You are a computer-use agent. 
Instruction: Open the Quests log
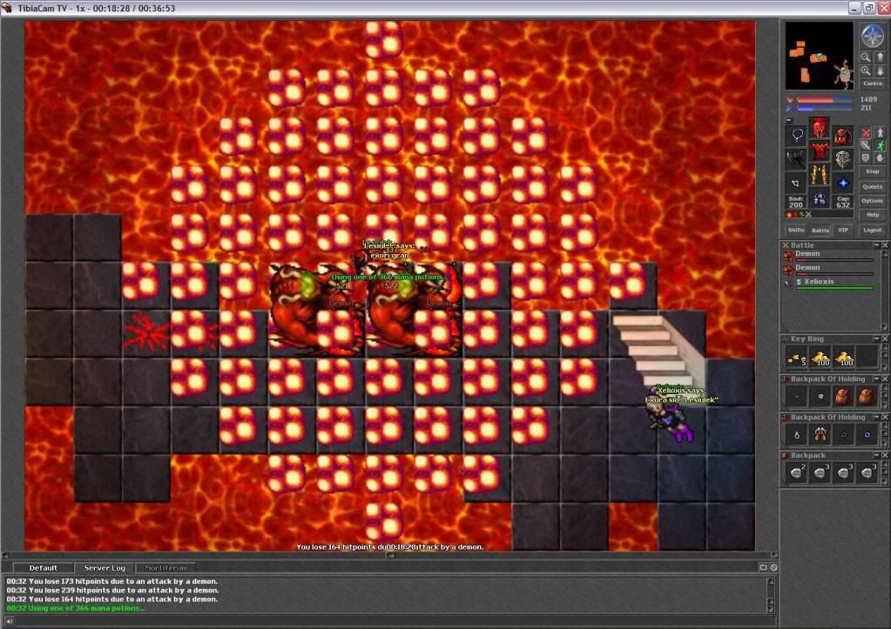click(x=872, y=186)
